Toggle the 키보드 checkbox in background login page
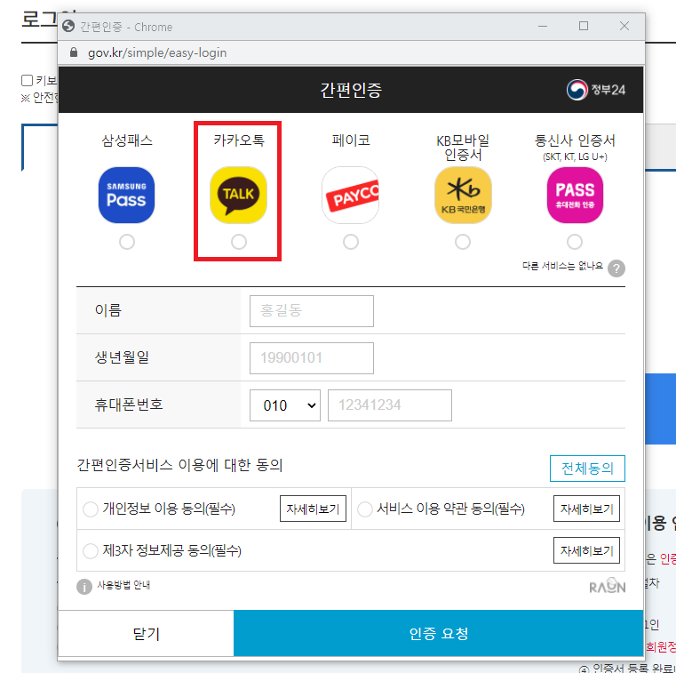Viewport: 676px width, 673px height. click(x=27, y=80)
